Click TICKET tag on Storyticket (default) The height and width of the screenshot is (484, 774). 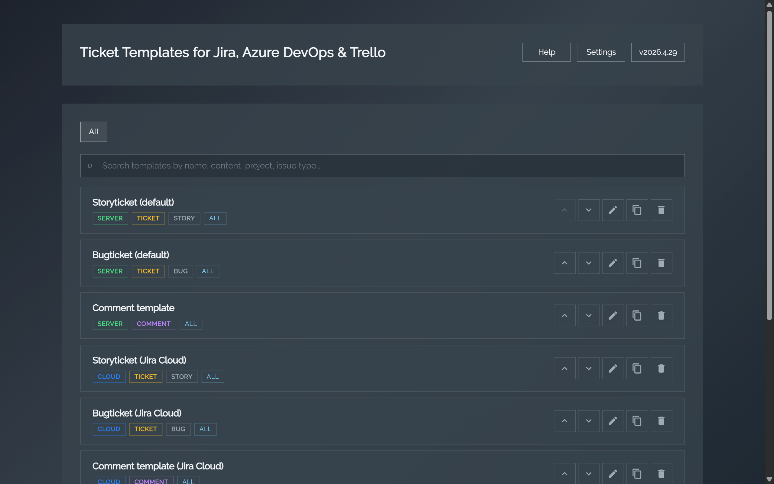148,218
